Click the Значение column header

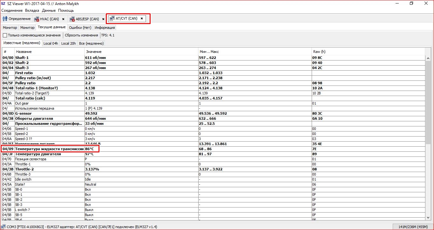(x=93, y=52)
